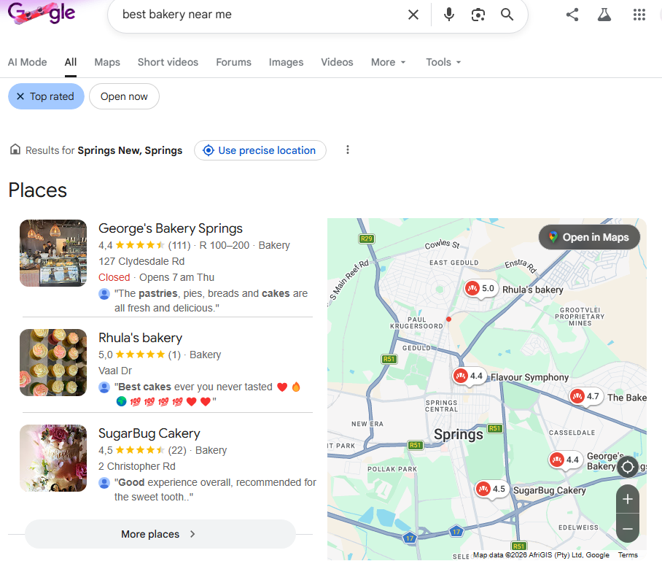This screenshot has height=561, width=662.
Task: Zoom out the map with minus
Action: pos(628,528)
